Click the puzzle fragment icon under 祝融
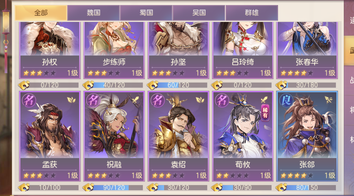 click(88, 187)
